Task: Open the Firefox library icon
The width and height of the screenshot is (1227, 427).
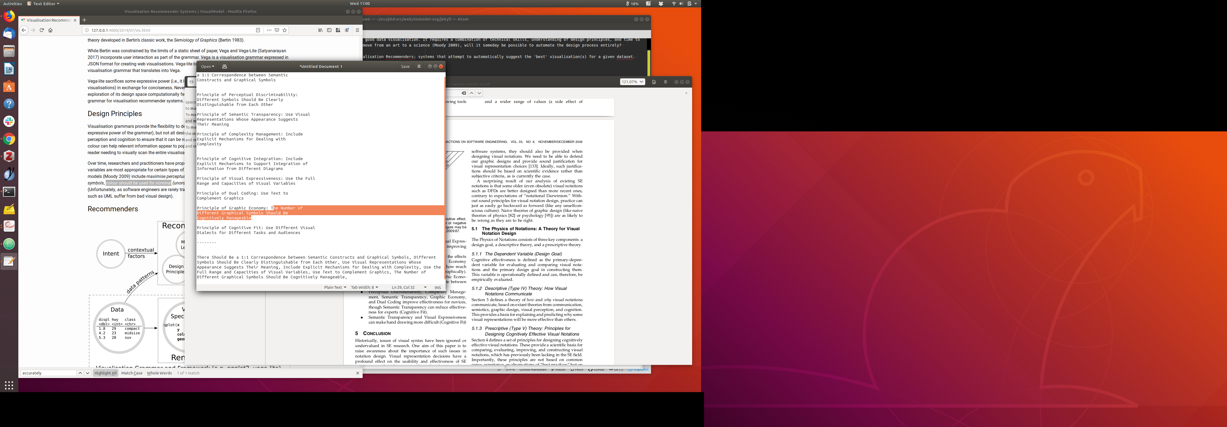Action: pyautogui.click(x=320, y=30)
